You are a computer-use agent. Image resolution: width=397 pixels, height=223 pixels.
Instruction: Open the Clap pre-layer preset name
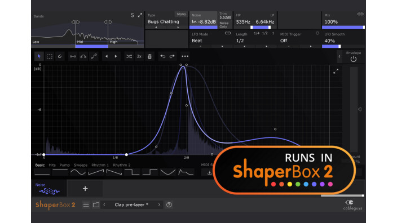[x=131, y=205]
